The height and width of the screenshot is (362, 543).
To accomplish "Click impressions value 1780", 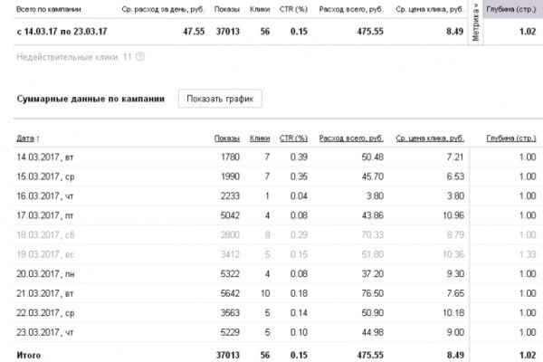I will click(x=230, y=157).
